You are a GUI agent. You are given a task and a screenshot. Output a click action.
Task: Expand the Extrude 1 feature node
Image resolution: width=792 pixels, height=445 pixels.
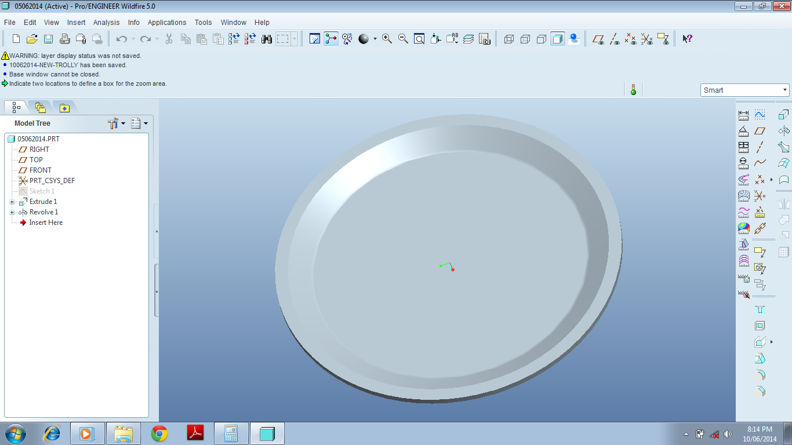click(12, 202)
